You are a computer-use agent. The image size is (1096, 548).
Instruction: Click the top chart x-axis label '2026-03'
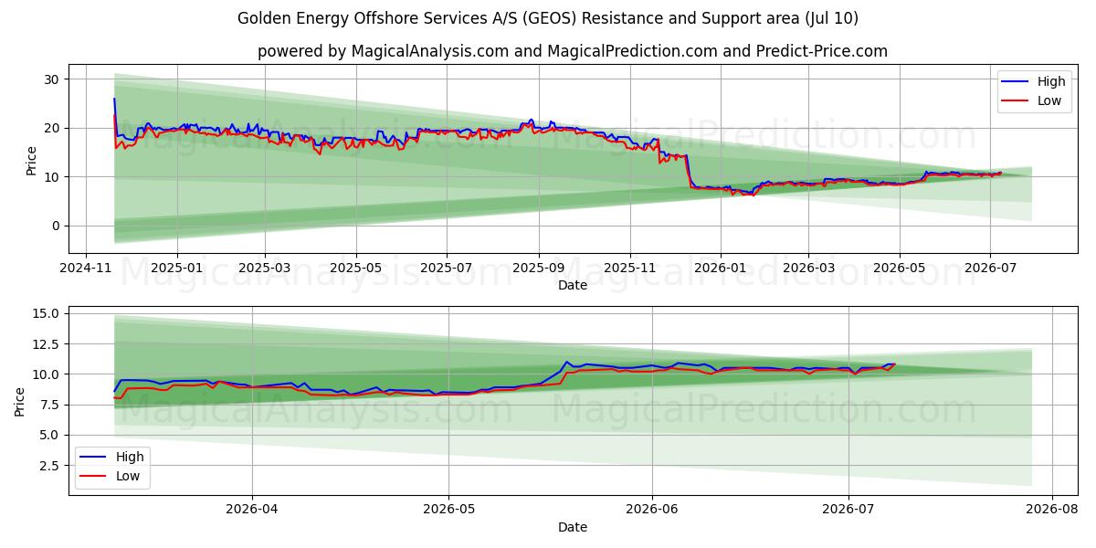(x=808, y=269)
